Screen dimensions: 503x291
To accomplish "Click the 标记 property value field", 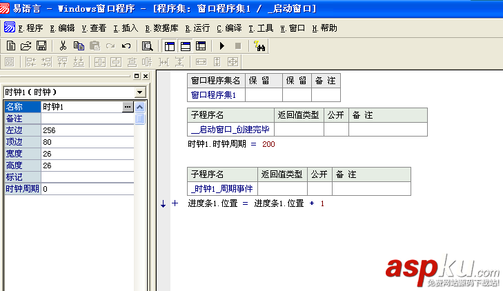I will tap(87, 177).
